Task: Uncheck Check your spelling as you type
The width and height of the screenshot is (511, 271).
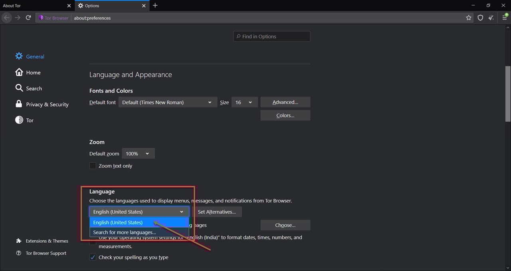Action: [93, 257]
